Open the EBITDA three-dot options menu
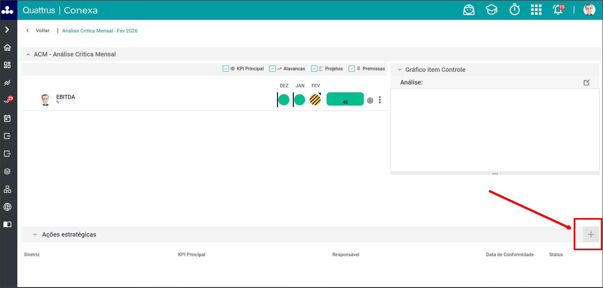The image size is (603, 288). pos(380,100)
